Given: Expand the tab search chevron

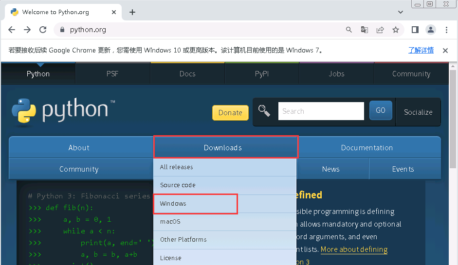Looking at the screenshot, I should 401,12.
